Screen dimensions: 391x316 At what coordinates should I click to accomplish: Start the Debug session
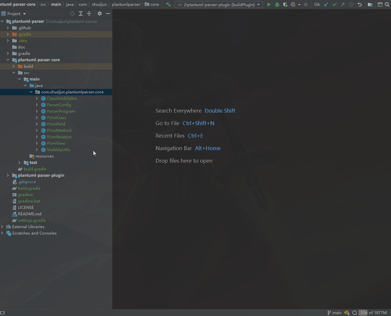click(277, 4)
